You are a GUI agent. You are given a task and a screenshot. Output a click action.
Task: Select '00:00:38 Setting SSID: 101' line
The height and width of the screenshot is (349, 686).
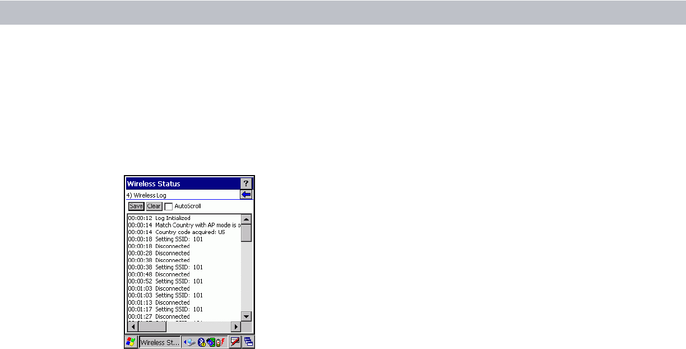coord(165,267)
